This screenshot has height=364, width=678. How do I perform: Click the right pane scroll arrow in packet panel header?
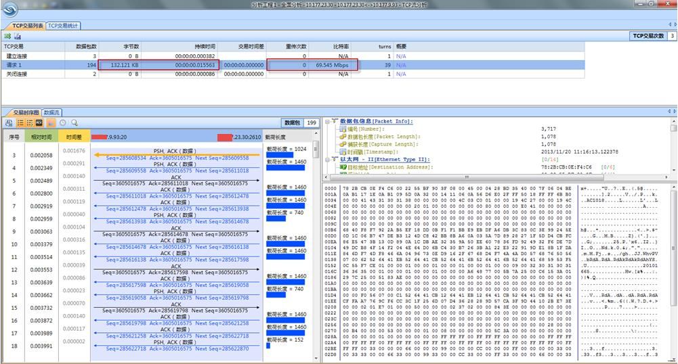(674, 111)
